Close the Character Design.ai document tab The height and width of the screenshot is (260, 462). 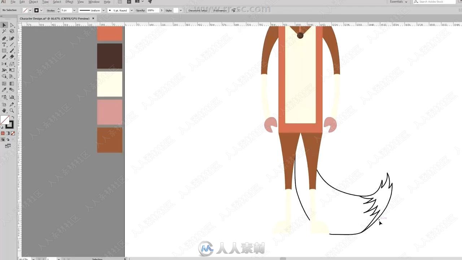tap(93, 18)
